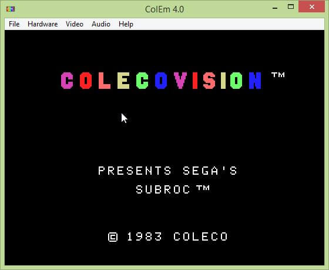Click the blue N ending the logo

(x=255, y=81)
